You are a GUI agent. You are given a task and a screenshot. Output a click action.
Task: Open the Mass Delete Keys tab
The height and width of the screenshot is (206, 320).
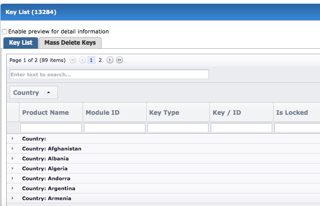(70, 43)
